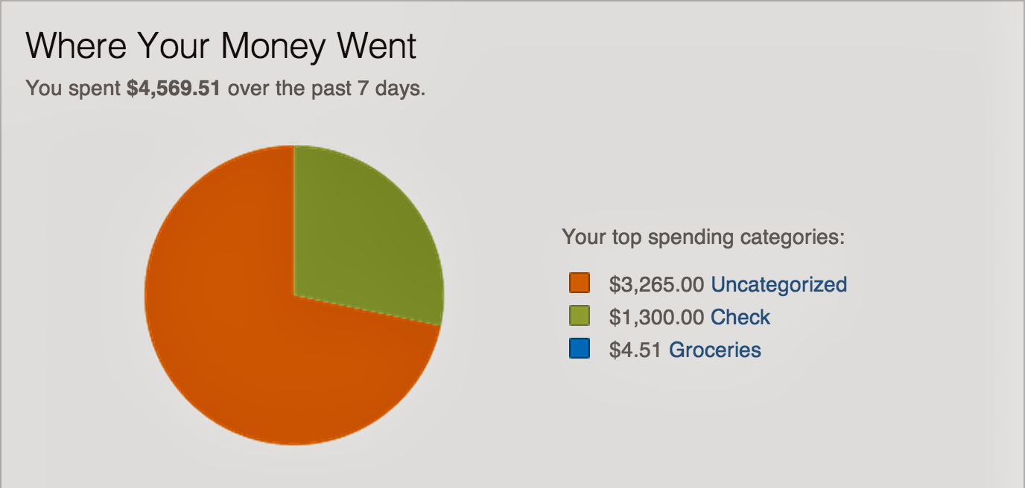Screen dimensions: 1025x488
Task: Click the $3,265.00 amount in legend
Action: click(656, 284)
